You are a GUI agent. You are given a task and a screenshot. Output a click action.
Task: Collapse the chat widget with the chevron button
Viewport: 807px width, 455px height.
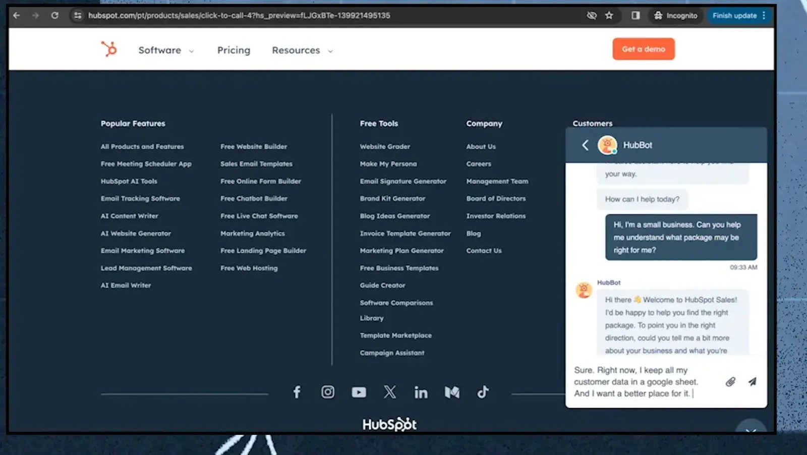click(x=751, y=428)
